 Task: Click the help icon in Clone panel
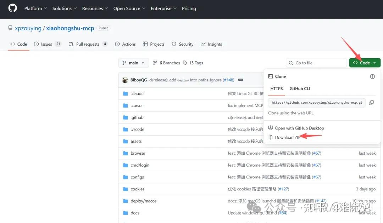click(x=372, y=76)
